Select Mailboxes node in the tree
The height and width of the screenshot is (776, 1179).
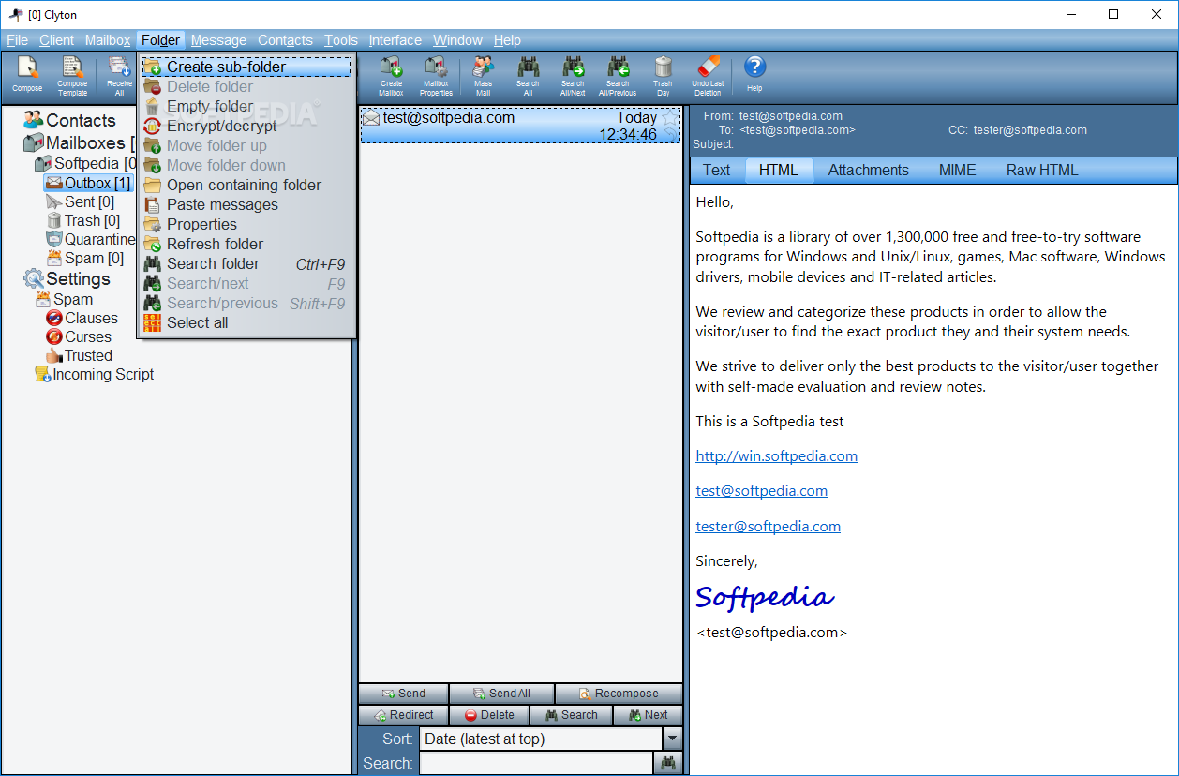(x=80, y=143)
